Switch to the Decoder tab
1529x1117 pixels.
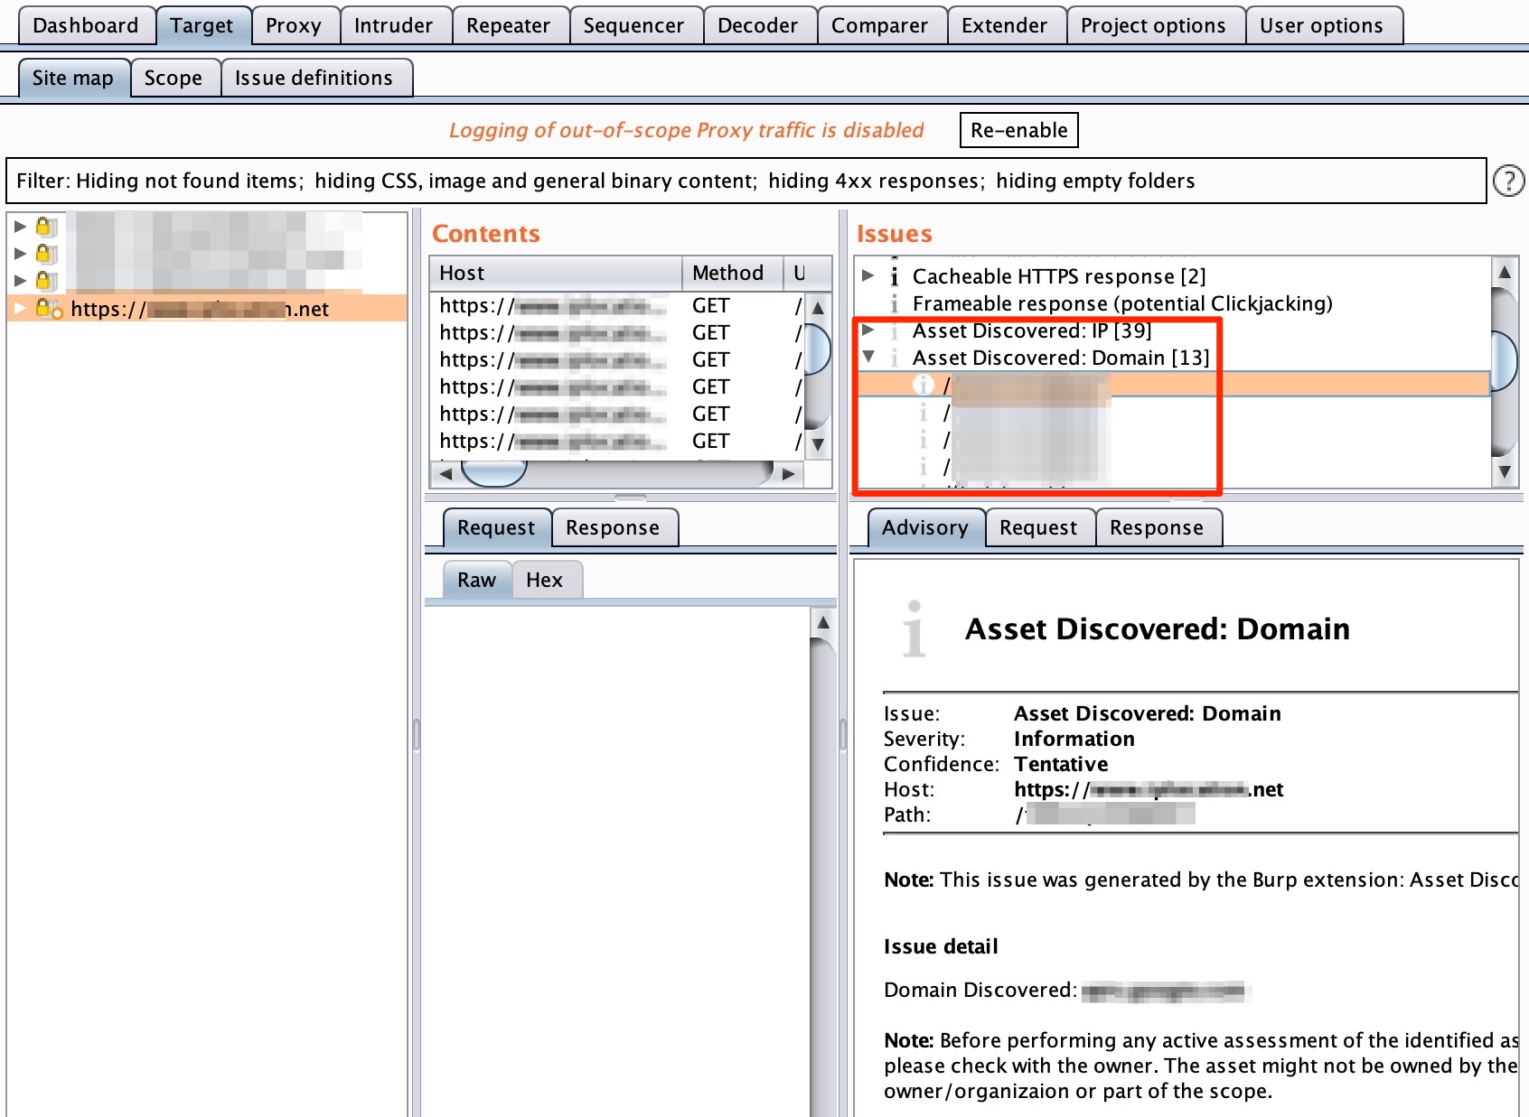pyautogui.click(x=757, y=25)
